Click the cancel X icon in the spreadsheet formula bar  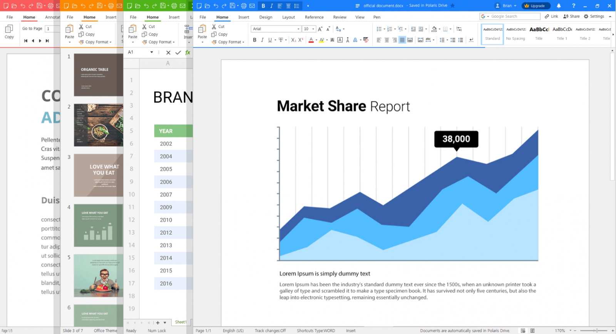(x=168, y=52)
